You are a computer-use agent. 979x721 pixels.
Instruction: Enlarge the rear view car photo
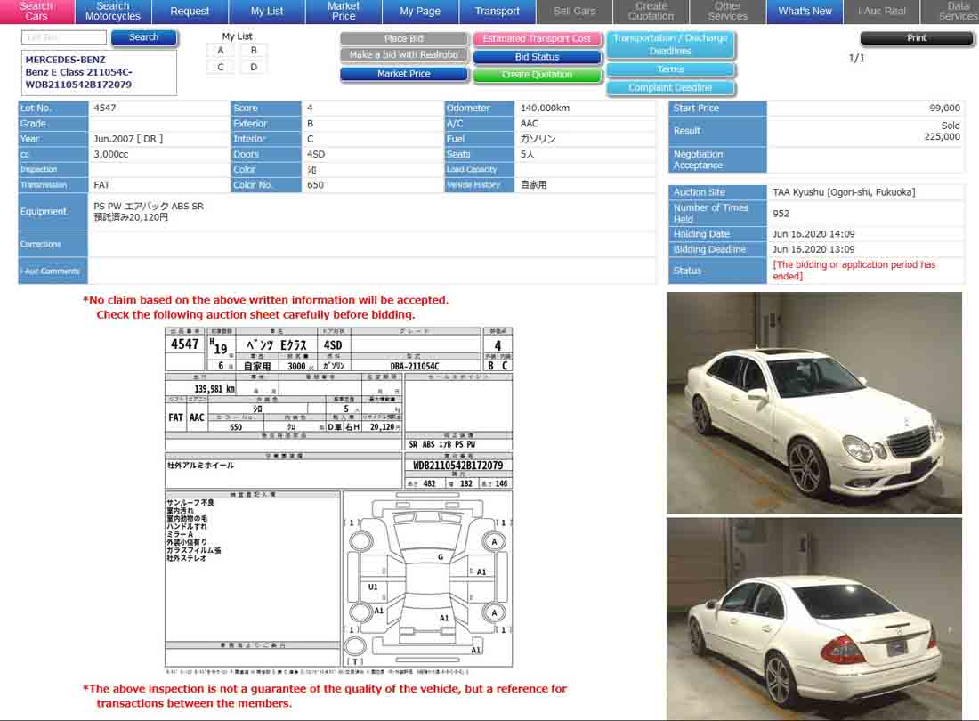(x=814, y=619)
